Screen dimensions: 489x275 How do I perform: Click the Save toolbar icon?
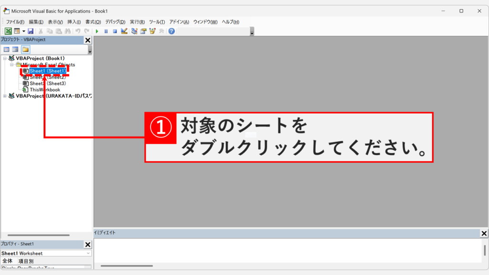[31, 31]
